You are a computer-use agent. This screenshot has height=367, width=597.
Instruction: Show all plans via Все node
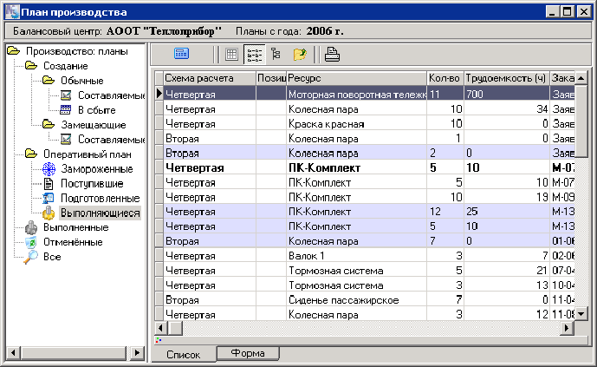point(51,257)
